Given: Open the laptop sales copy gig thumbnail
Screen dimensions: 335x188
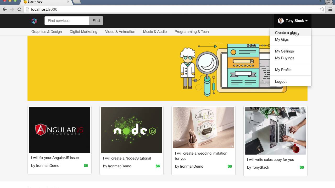Looking at the screenshot, I should pyautogui.click(x=275, y=131).
